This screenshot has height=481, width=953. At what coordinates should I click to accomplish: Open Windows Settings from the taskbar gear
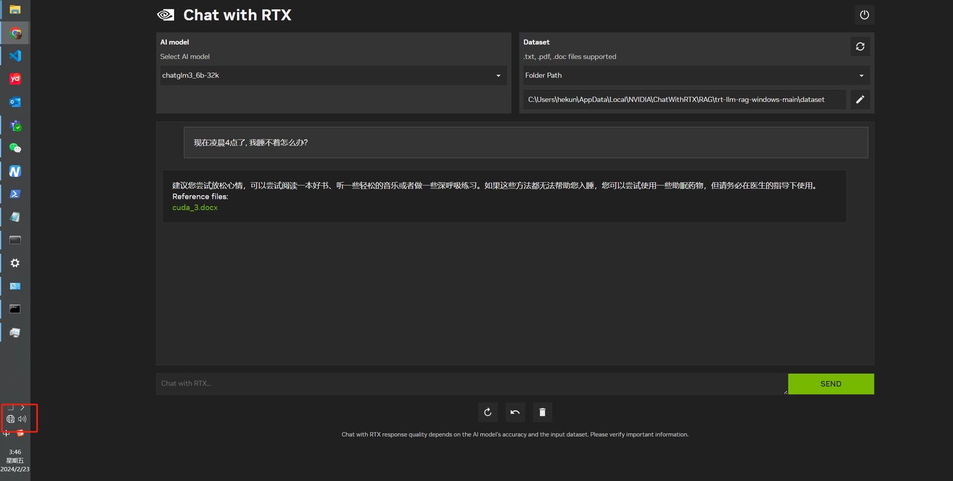pos(15,263)
